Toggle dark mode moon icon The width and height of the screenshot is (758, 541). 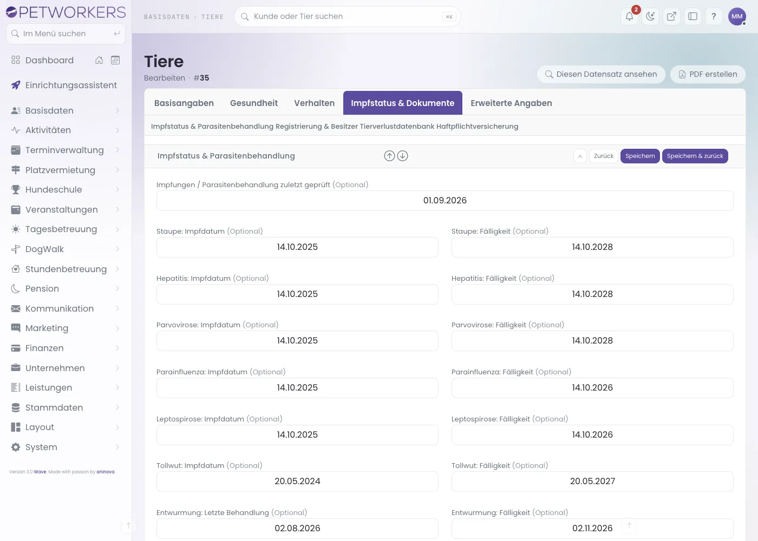click(650, 16)
